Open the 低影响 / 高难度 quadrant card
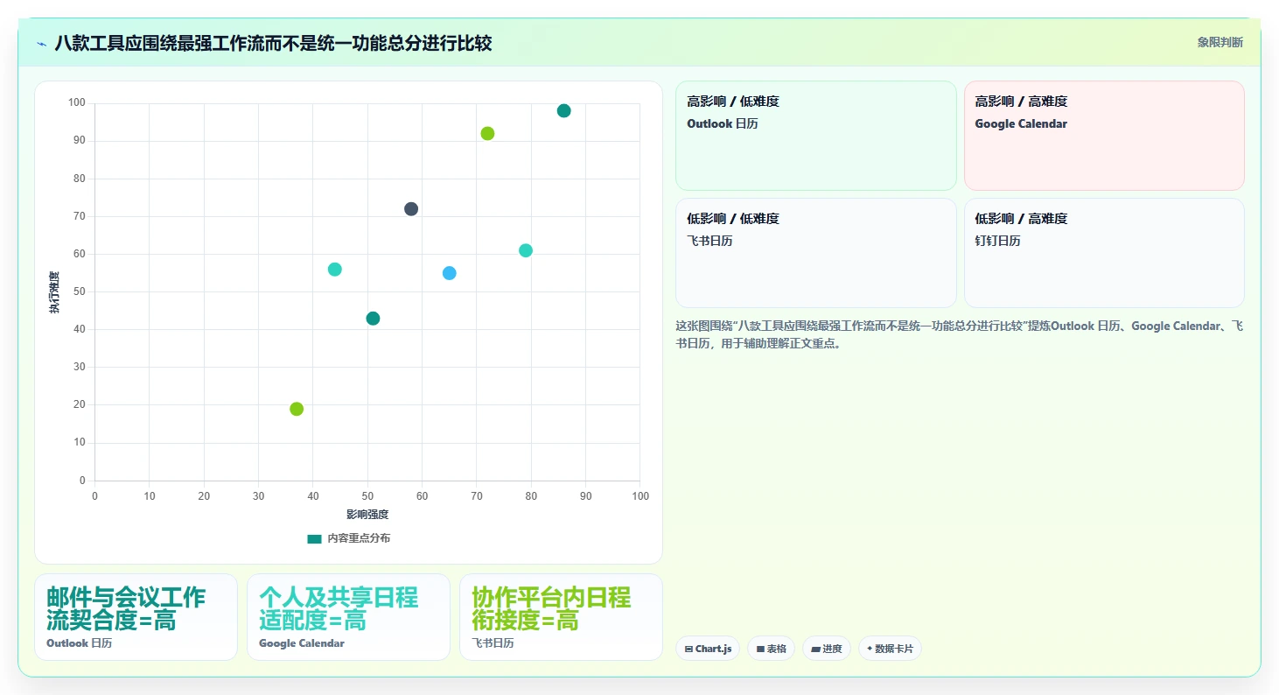 coord(1104,253)
